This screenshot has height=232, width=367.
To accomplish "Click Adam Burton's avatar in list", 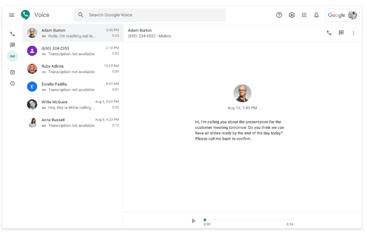I will tap(32, 33).
